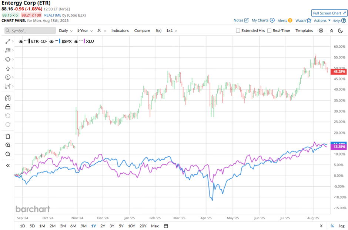
Task: Select the 2Y time range
Action: 103,226
